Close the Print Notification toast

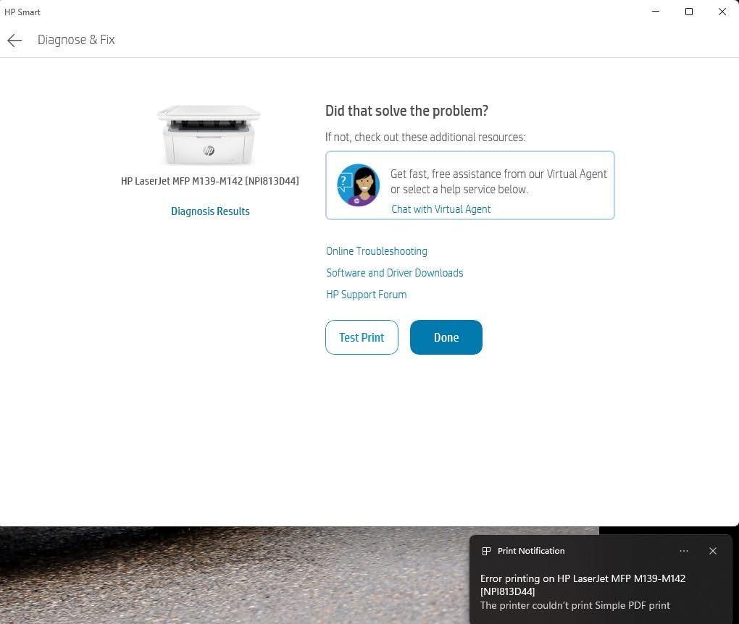point(713,551)
